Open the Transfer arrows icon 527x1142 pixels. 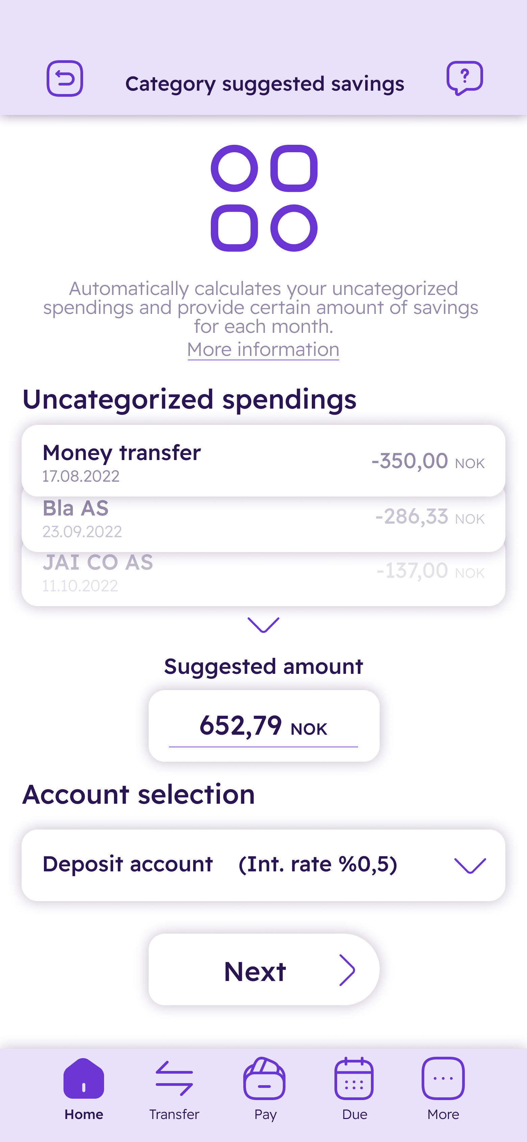(174, 1078)
